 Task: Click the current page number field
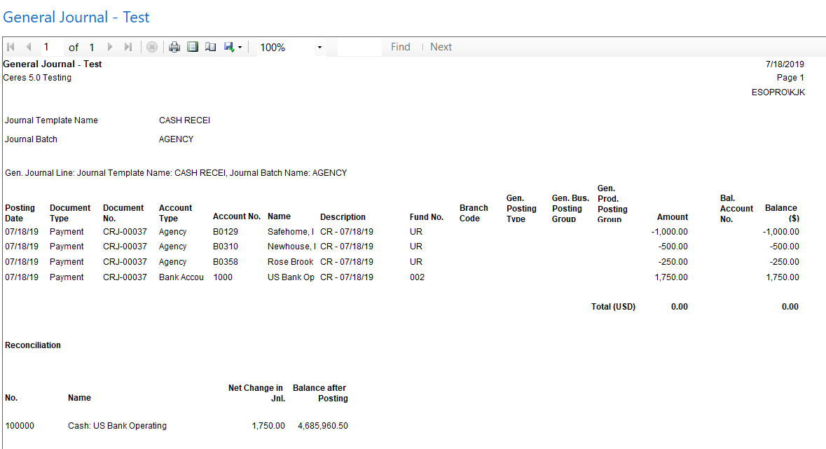(x=50, y=47)
